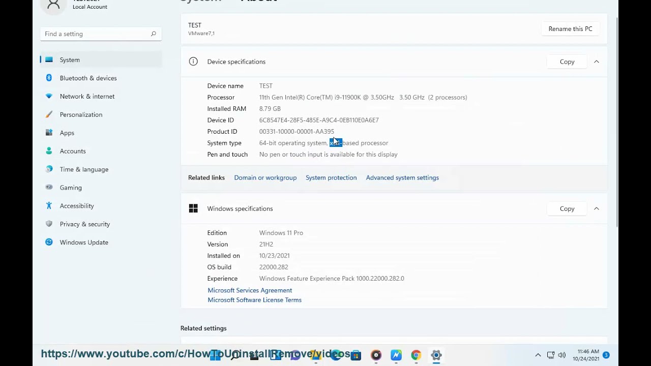Click the Settings window vertical scrollbar
651x366 pixels.
click(x=617, y=122)
